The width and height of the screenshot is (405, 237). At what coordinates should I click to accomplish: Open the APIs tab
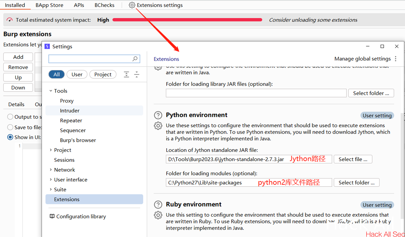(x=79, y=5)
